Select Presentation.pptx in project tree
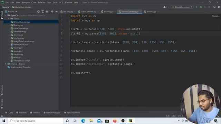Image resolution: width=221 pixels, height=124 pixels. [x=21, y=44]
